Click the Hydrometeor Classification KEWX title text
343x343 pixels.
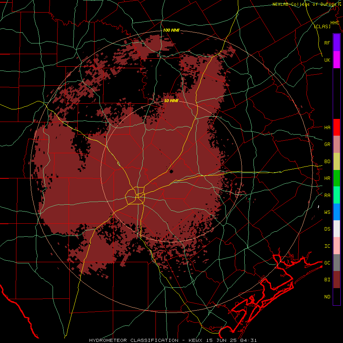[173, 340]
